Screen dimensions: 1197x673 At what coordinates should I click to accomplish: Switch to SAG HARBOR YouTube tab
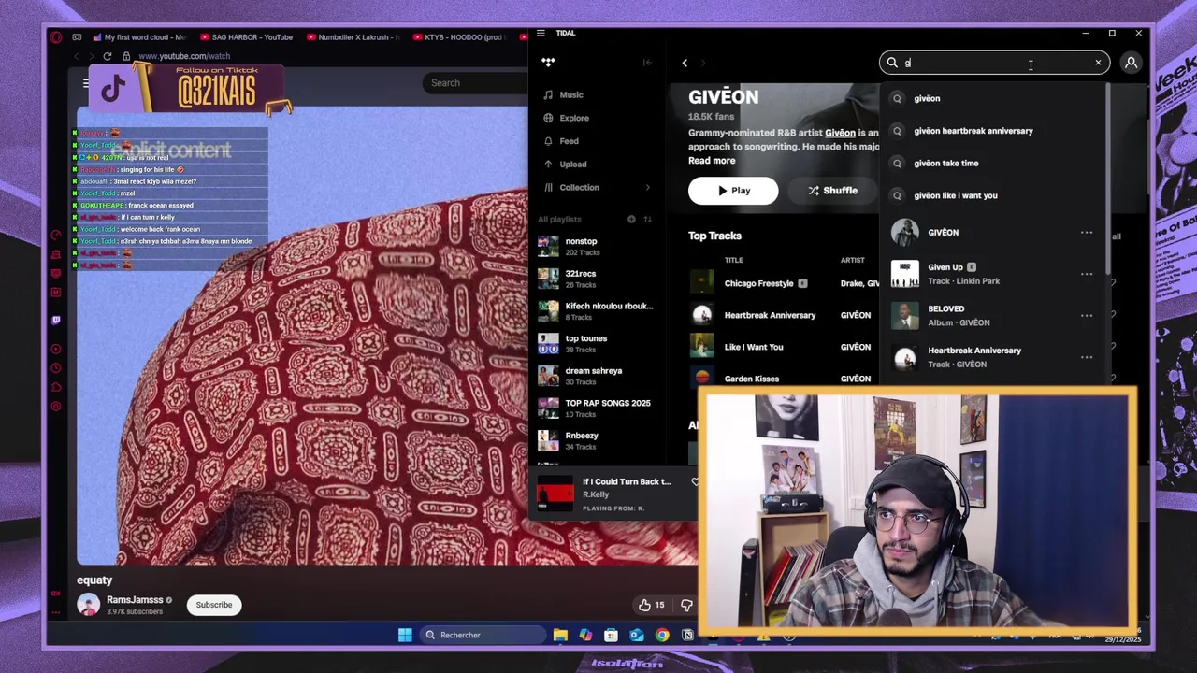click(245, 37)
